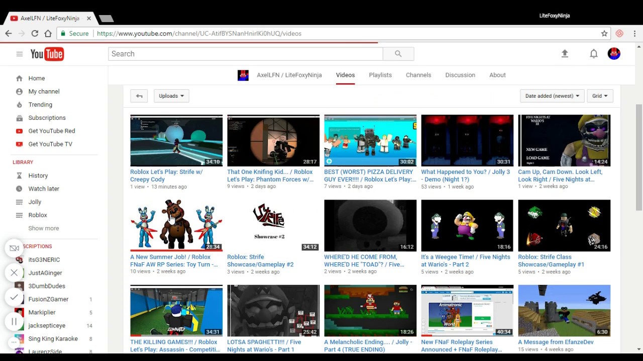Click the Jolly playlist icon
Viewport: 643px width, 361px height.
19,202
